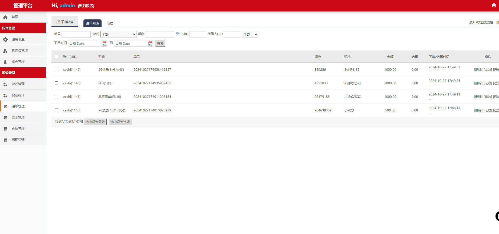
Task: Click the admin icon beside 管理员管理
Action: click(5, 51)
